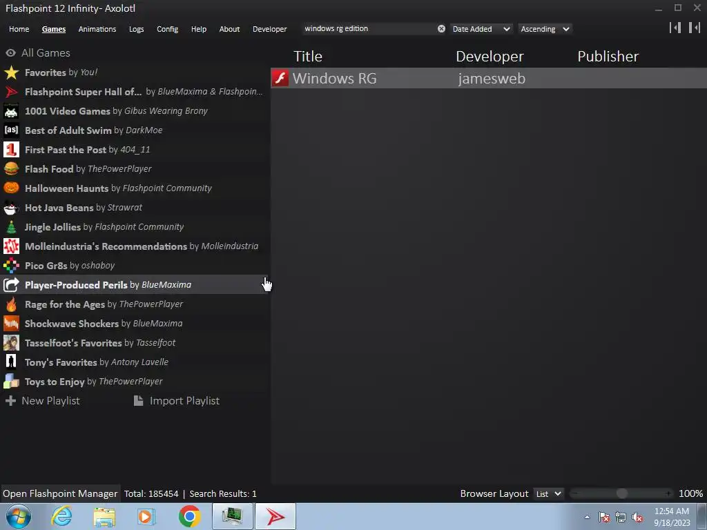This screenshot has height=530, width=707.
Task: Adjust the zoom scale slider handle
Action: pos(622,493)
